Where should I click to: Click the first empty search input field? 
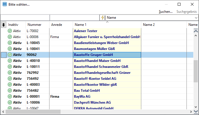coord(25,18)
